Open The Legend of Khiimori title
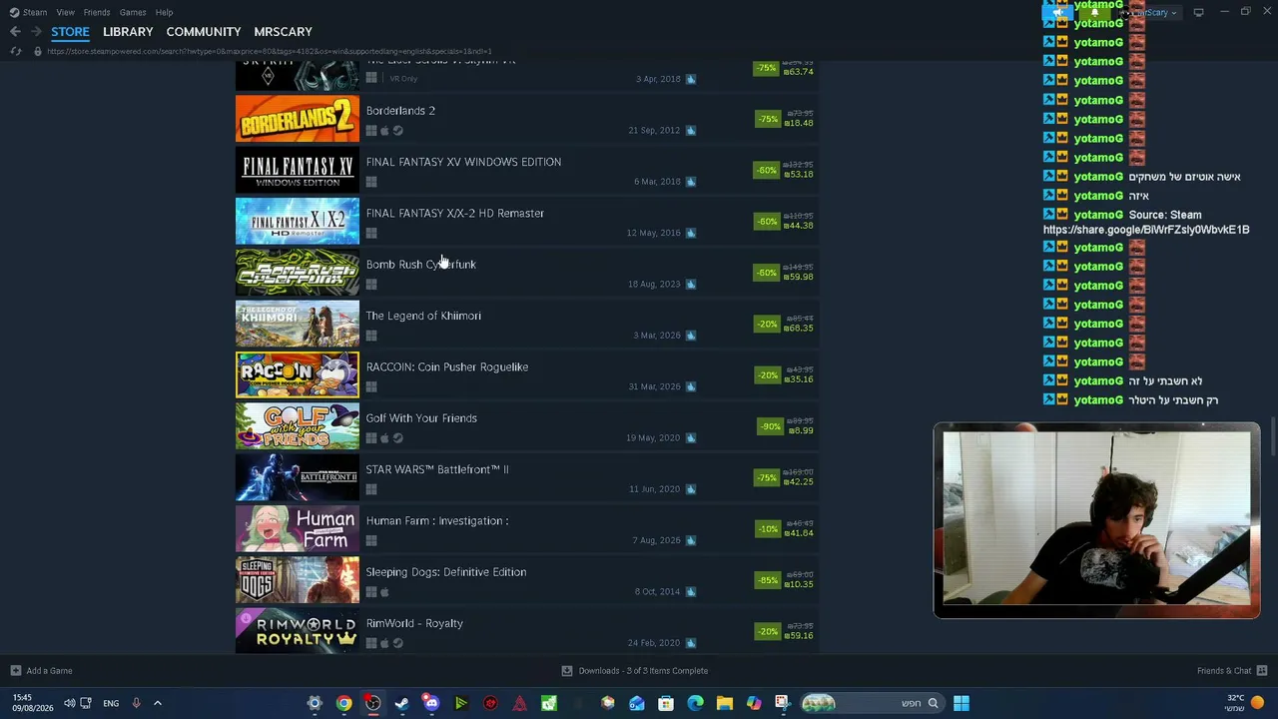Image resolution: width=1278 pixels, height=719 pixels. 423,316
